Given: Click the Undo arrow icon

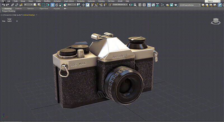Looking at the screenshot, I should point(3,5).
